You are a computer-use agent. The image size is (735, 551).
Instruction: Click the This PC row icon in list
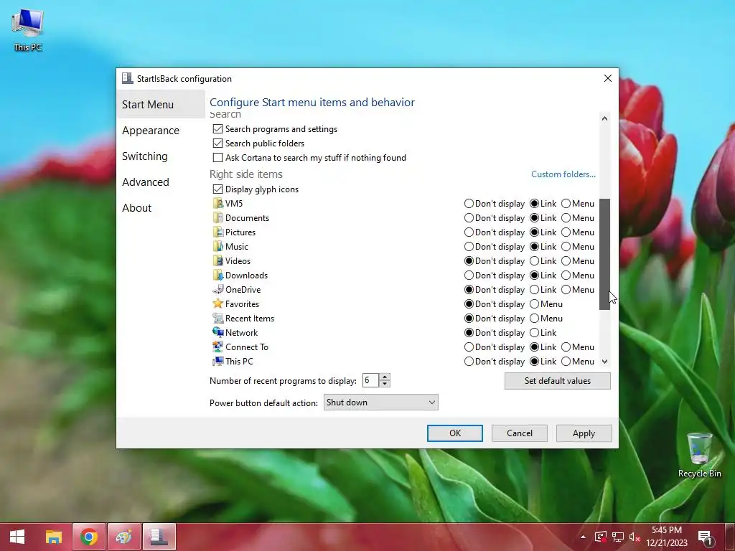pos(217,362)
